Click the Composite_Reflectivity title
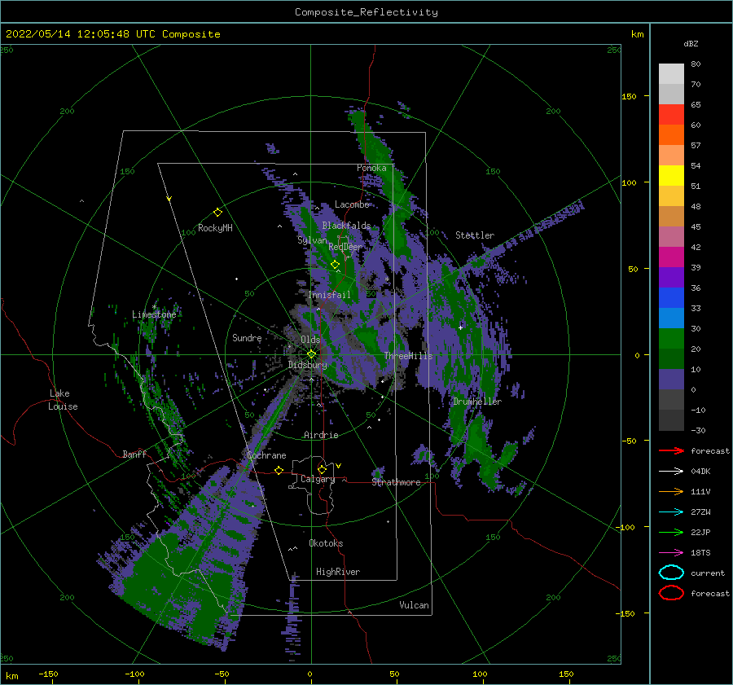The width and height of the screenshot is (733, 685). pos(366,12)
